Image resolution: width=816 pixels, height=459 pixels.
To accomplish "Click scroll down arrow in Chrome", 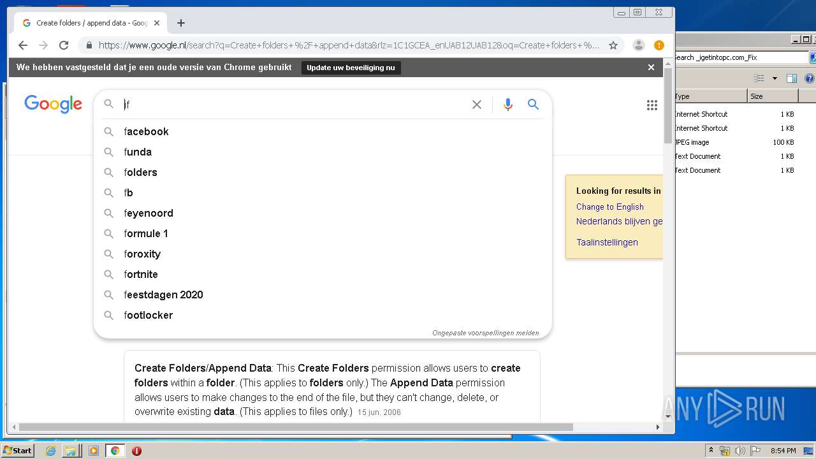I will coord(668,416).
